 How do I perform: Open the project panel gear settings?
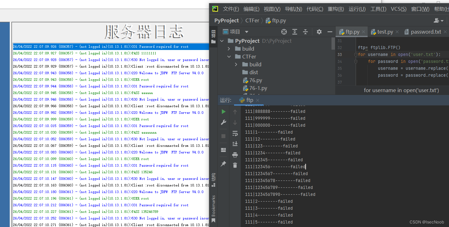click(x=319, y=32)
